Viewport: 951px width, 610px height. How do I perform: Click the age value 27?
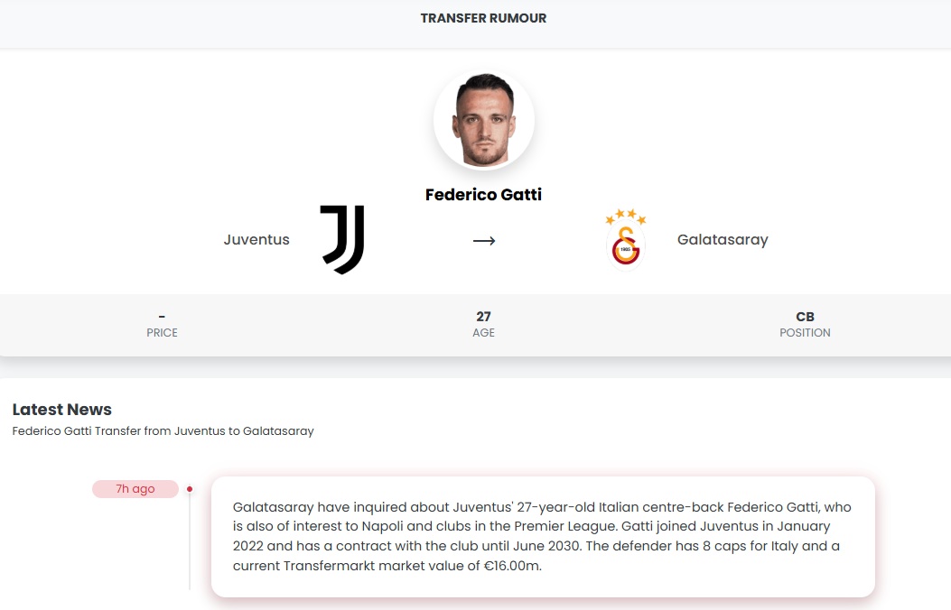click(484, 317)
